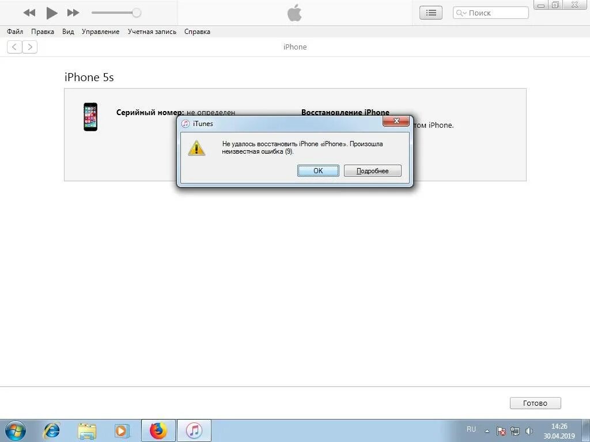Click the iTunes taskbar button
Screen dimensions: 590x442
click(x=194, y=430)
